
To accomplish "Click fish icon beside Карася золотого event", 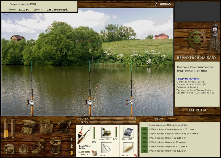I will pos(144,134).
